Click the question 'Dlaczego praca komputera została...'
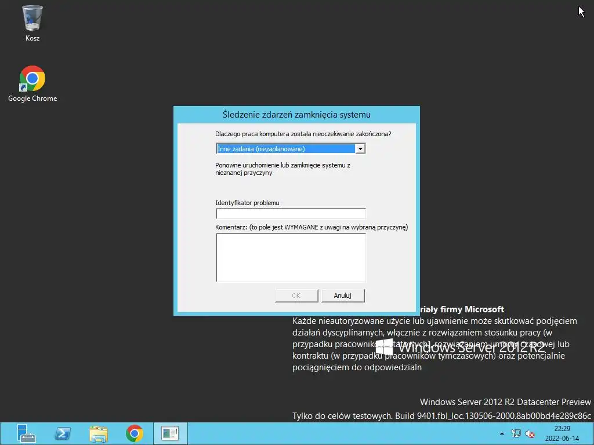The width and height of the screenshot is (594, 445). click(x=303, y=134)
